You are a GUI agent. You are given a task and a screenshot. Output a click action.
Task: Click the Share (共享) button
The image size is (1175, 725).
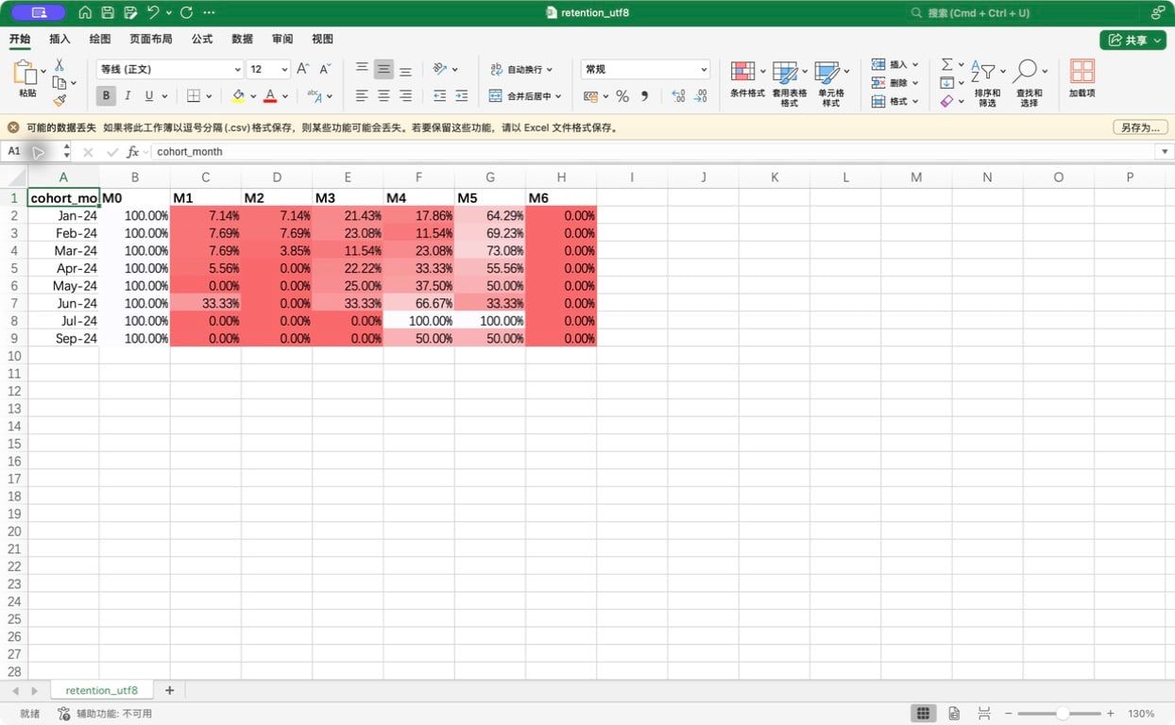(x=1132, y=40)
